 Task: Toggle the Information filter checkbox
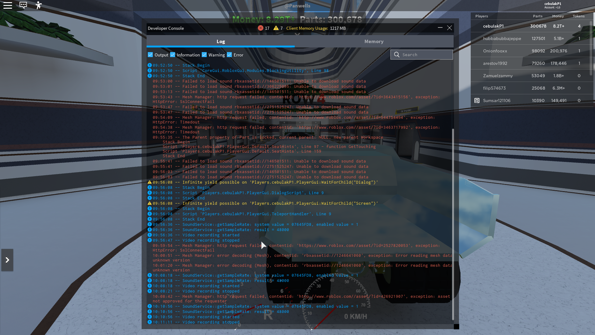(x=173, y=55)
